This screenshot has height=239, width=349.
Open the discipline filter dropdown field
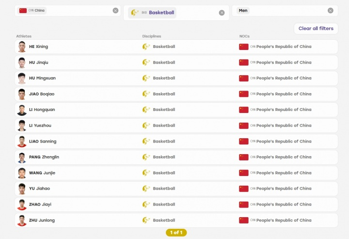pyautogui.click(x=176, y=13)
